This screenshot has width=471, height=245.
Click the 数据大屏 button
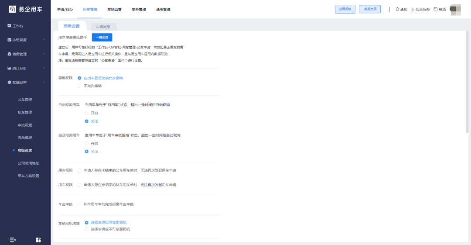pos(370,9)
